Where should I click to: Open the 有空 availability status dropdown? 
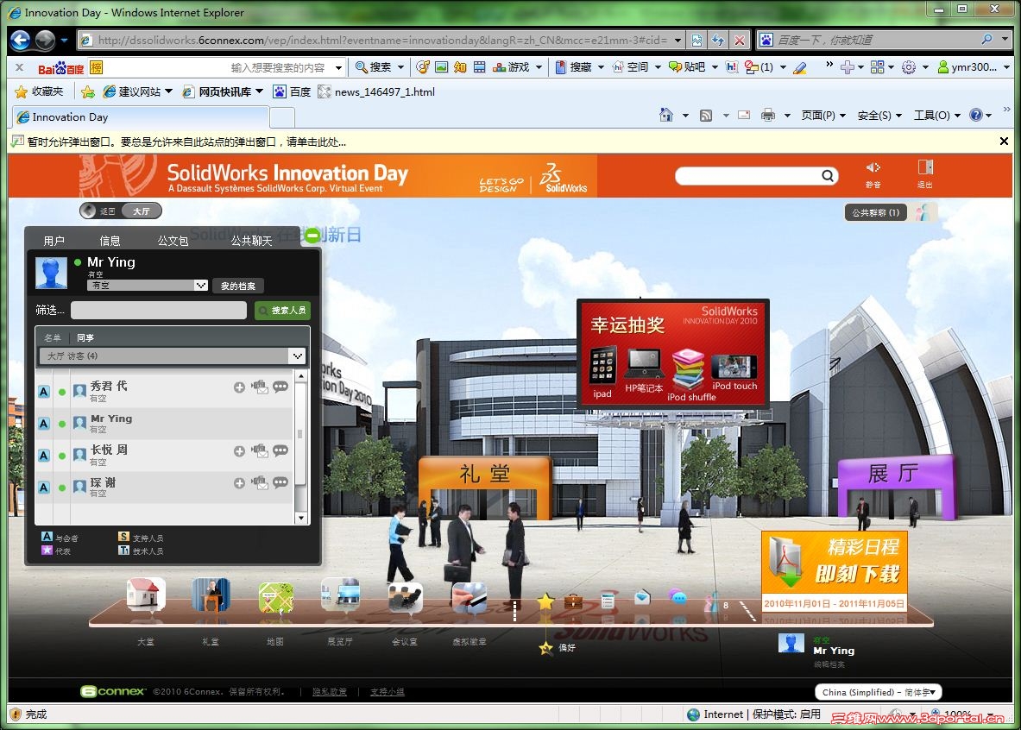148,286
